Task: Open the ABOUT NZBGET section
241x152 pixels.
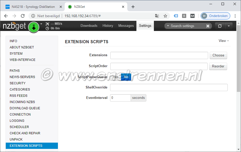Action: point(22,47)
